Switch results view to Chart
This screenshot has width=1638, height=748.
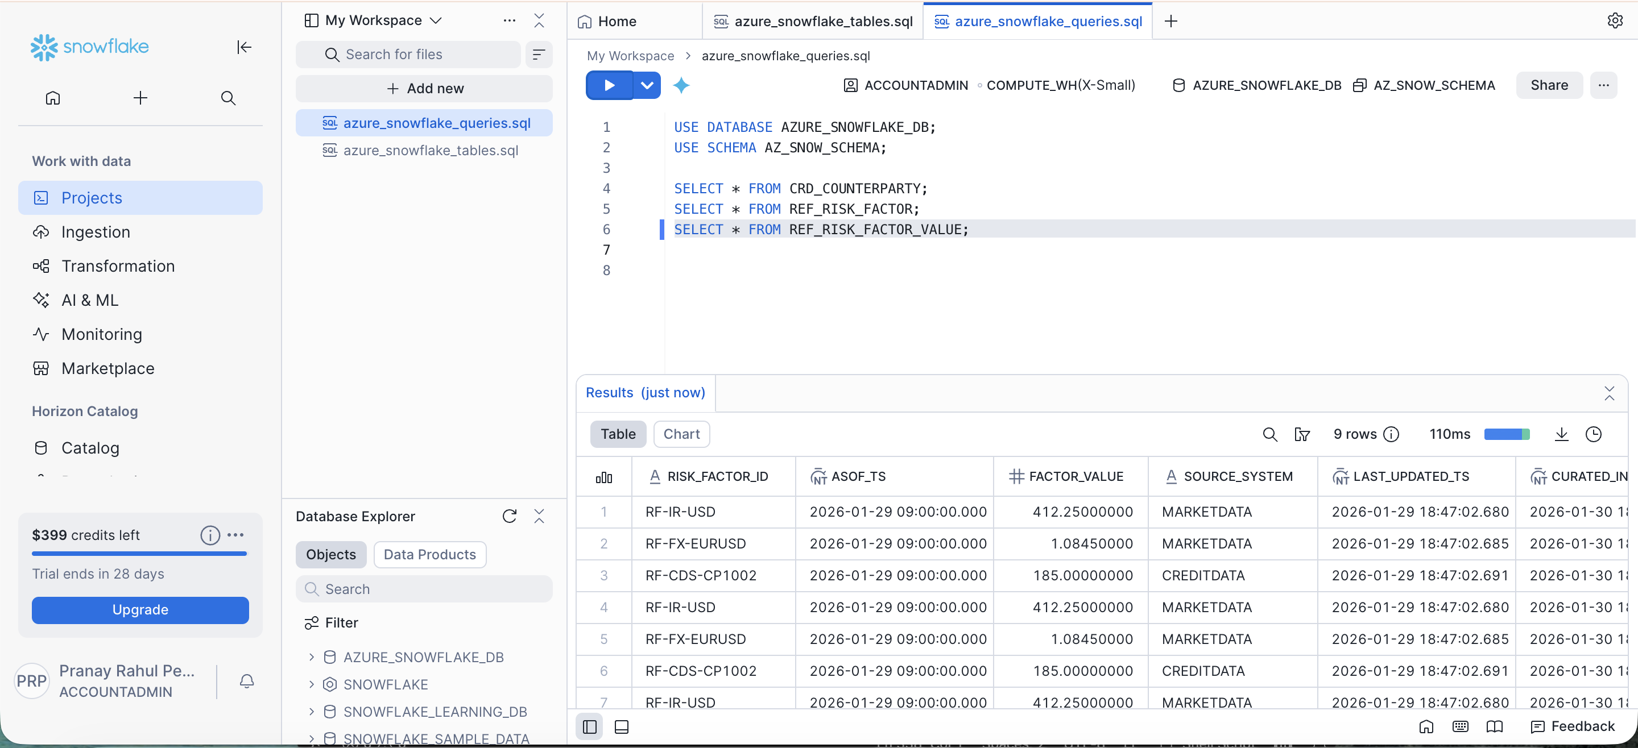pyautogui.click(x=681, y=434)
